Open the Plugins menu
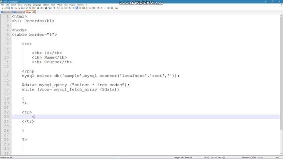283x159 pixels. click(73, 5)
